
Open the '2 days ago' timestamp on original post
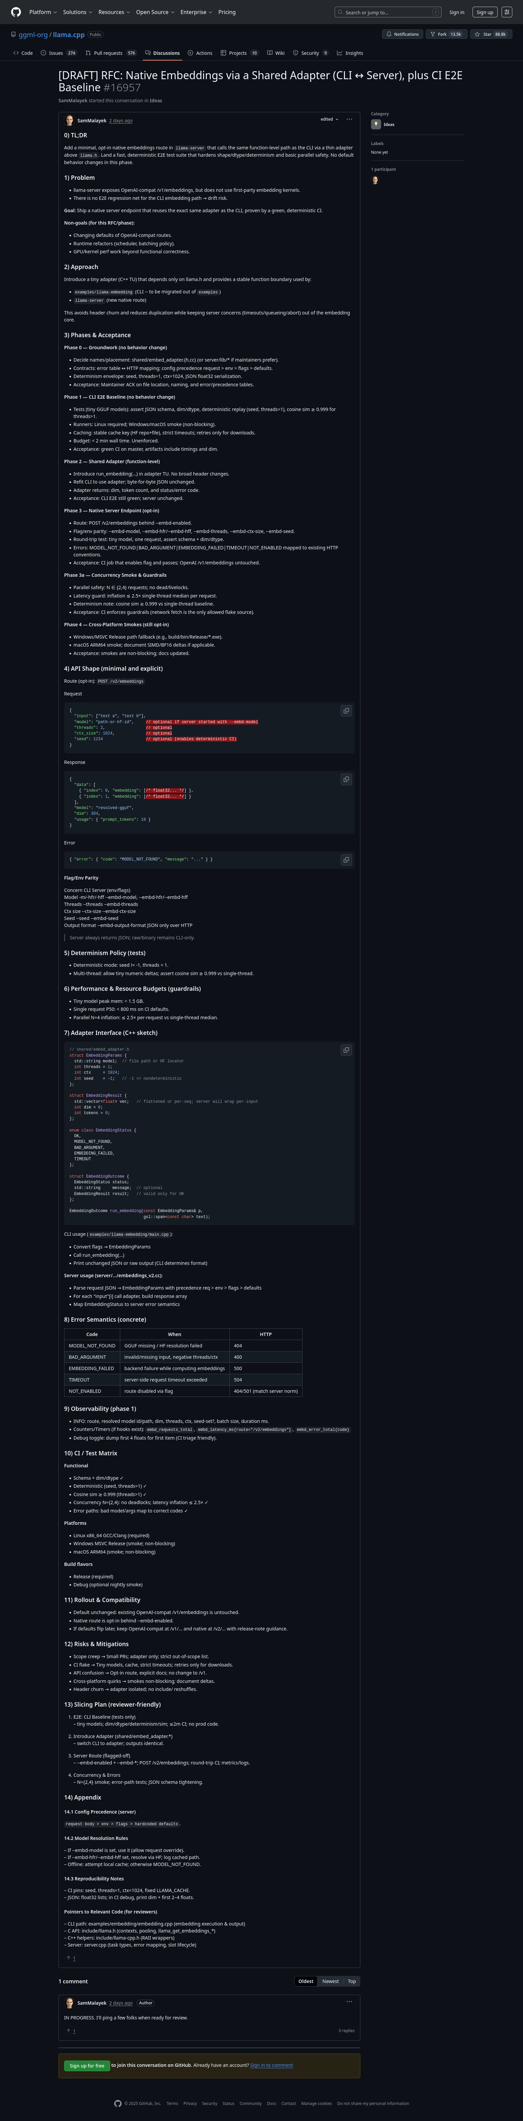[121, 120]
